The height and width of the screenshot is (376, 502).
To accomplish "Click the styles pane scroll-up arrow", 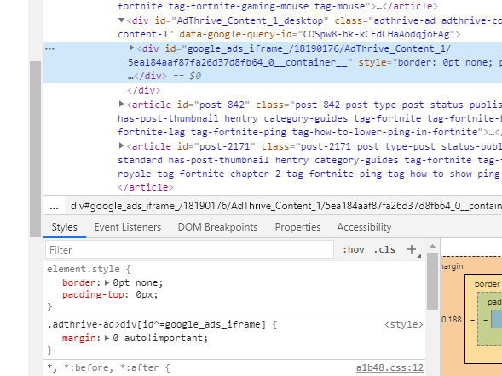I will click(432, 246).
